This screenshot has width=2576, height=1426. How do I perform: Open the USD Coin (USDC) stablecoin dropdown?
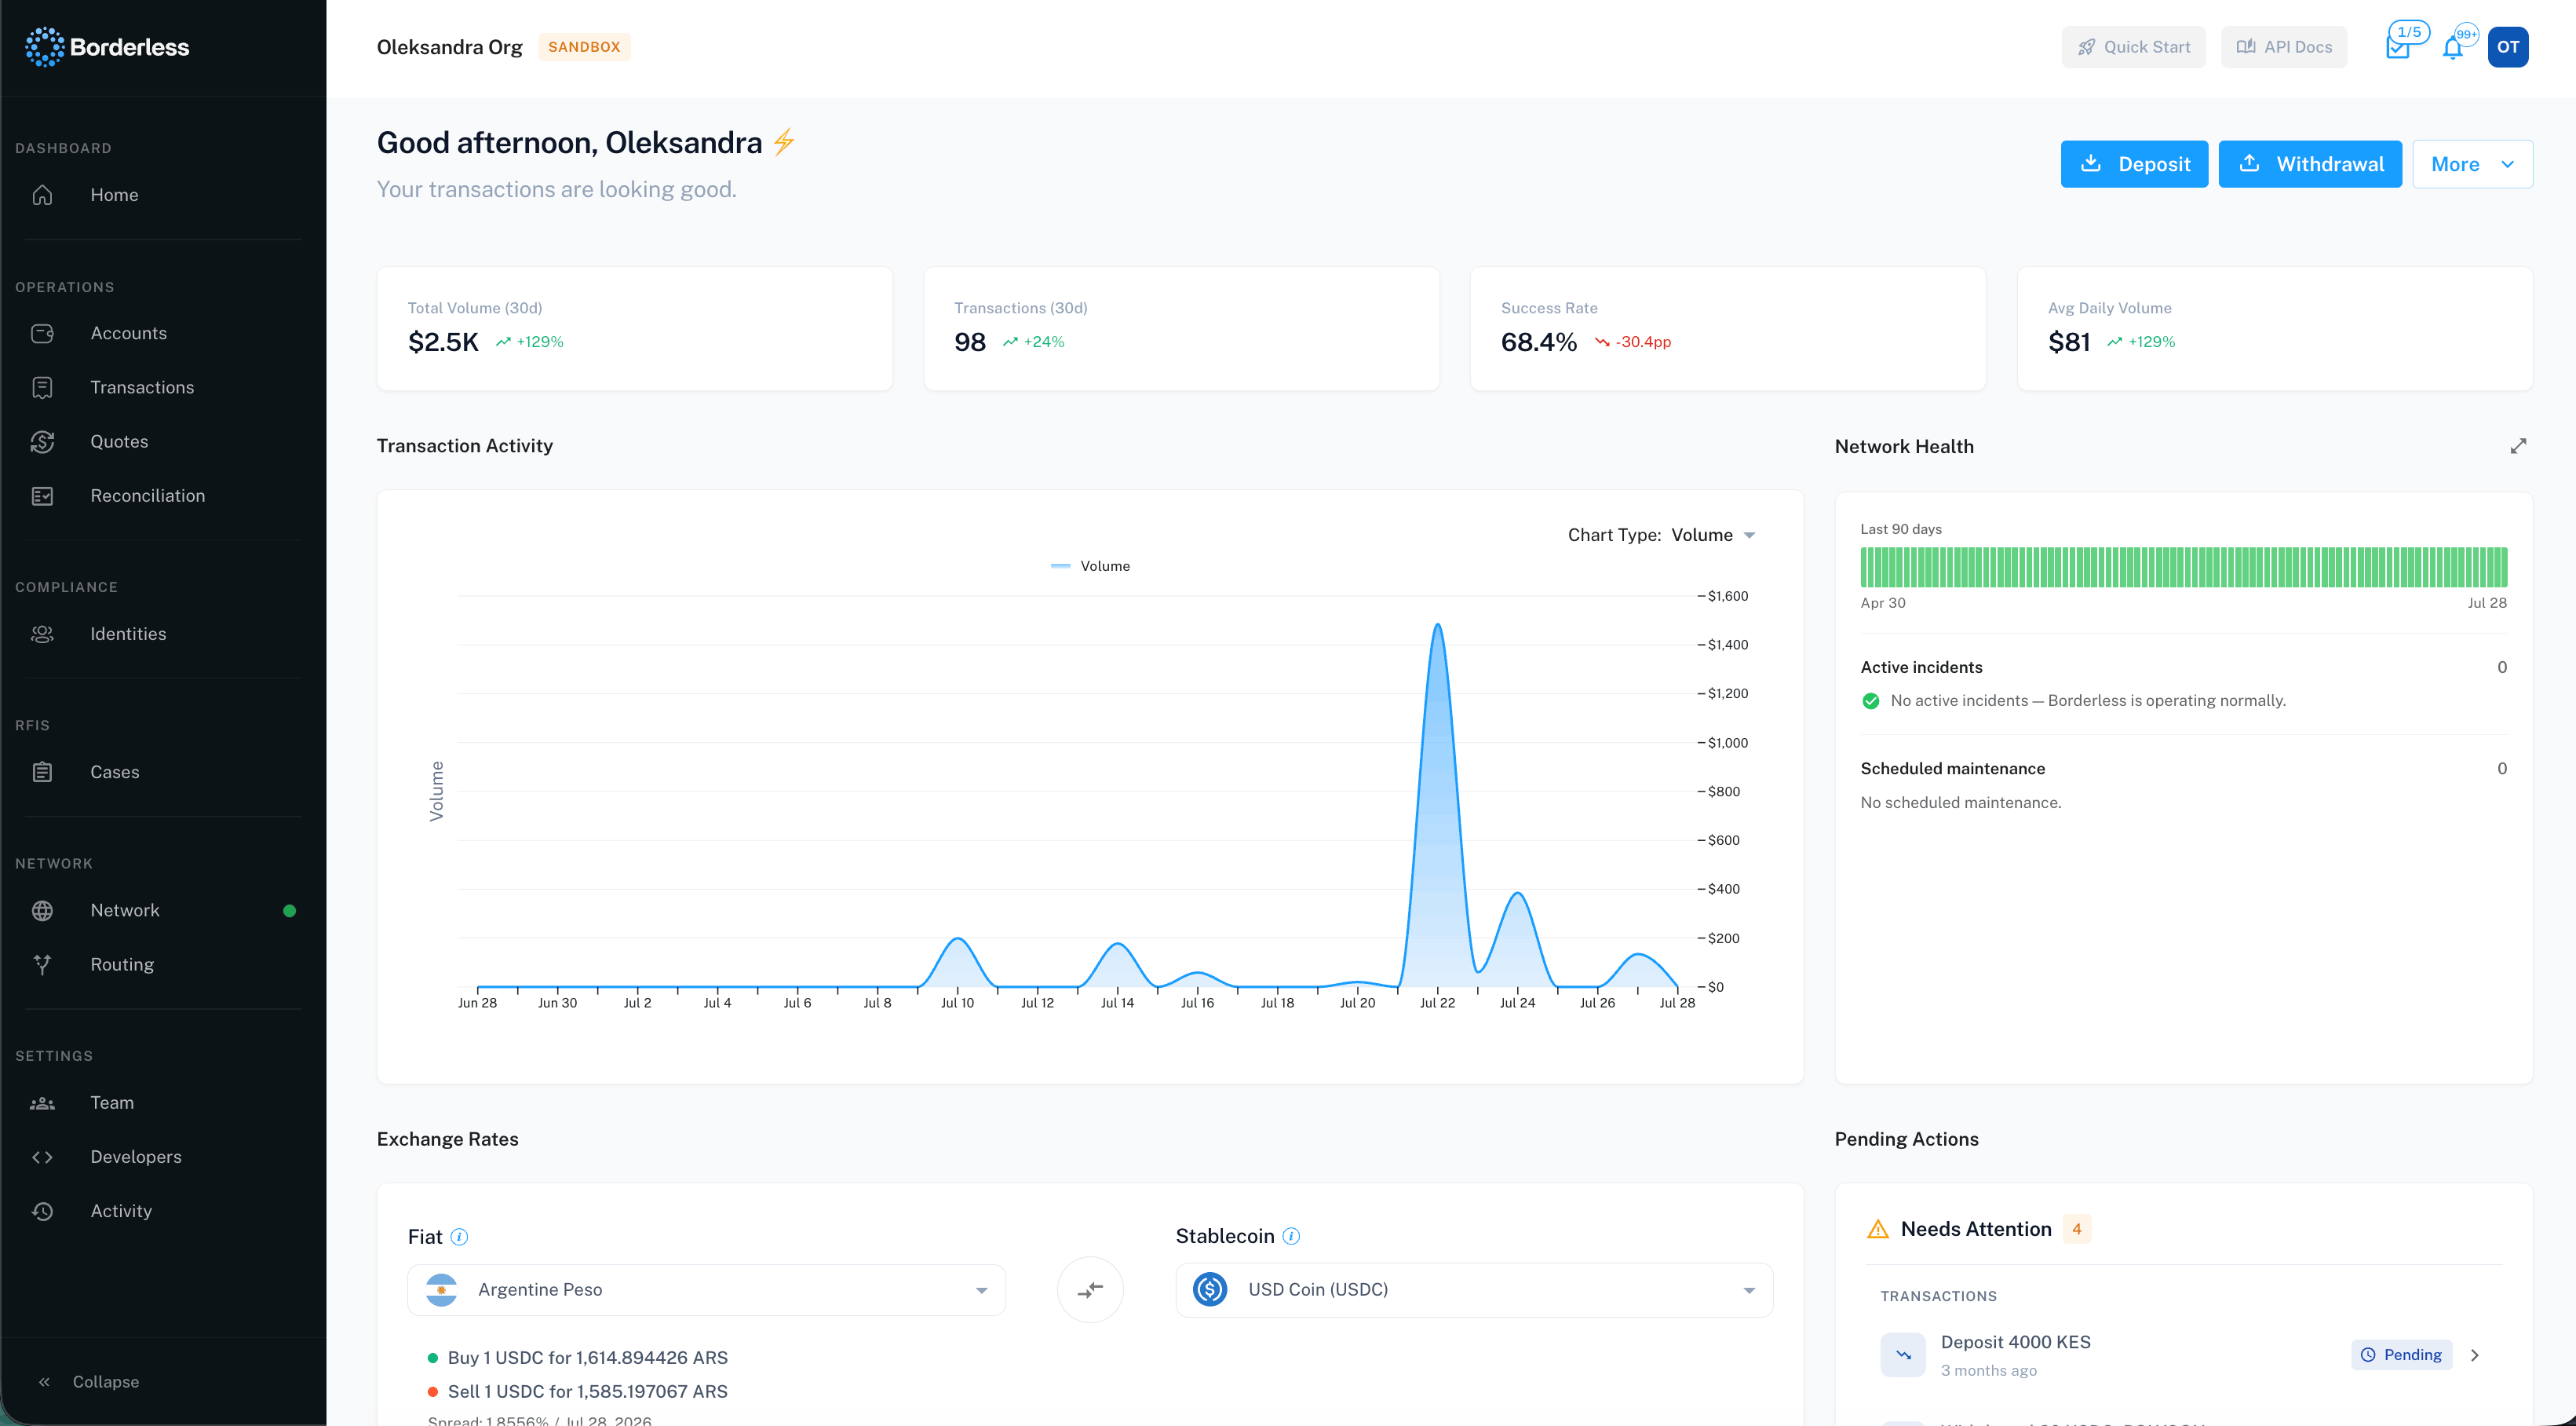click(1473, 1289)
